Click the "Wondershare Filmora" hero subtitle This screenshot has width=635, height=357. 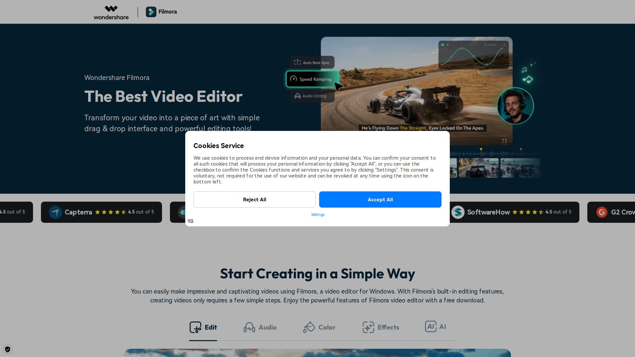click(x=117, y=78)
